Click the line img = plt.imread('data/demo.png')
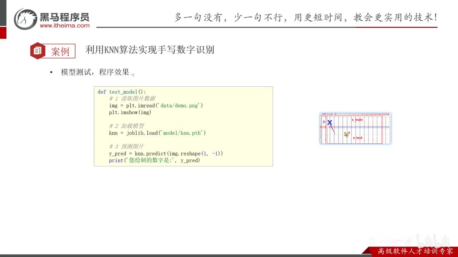458x257 pixels. [x=156, y=106]
